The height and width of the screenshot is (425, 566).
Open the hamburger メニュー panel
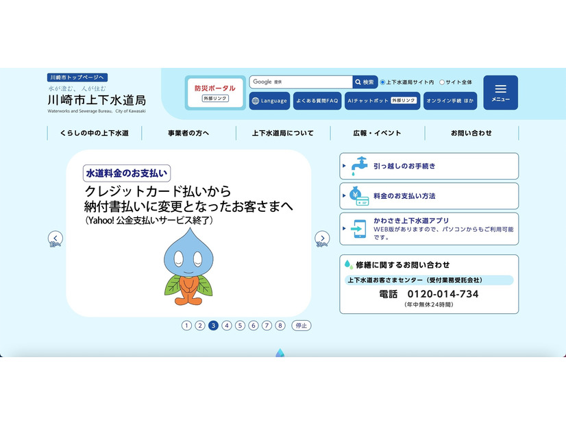(501, 93)
